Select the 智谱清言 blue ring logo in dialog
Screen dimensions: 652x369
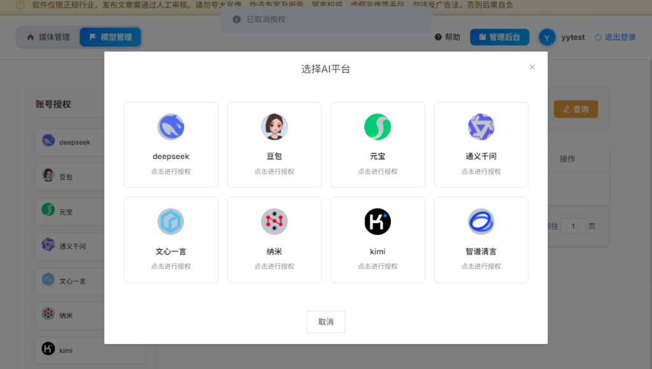pos(481,221)
